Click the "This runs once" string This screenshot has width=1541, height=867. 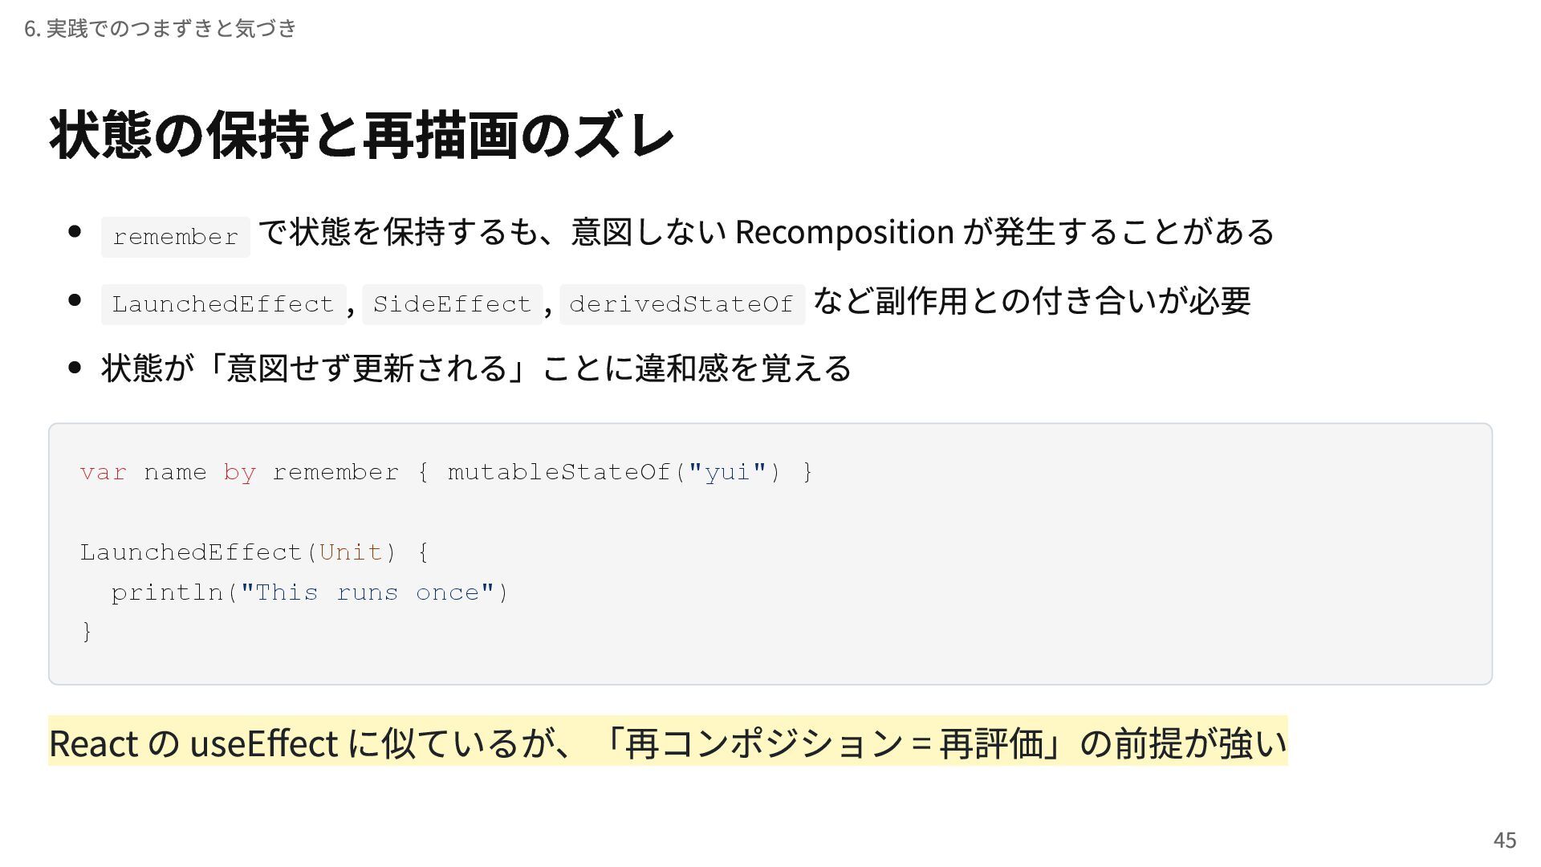point(367,592)
